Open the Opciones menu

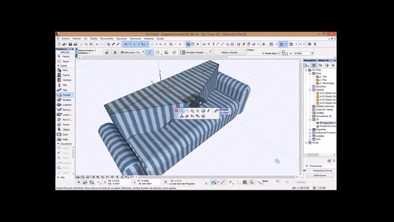(121, 39)
